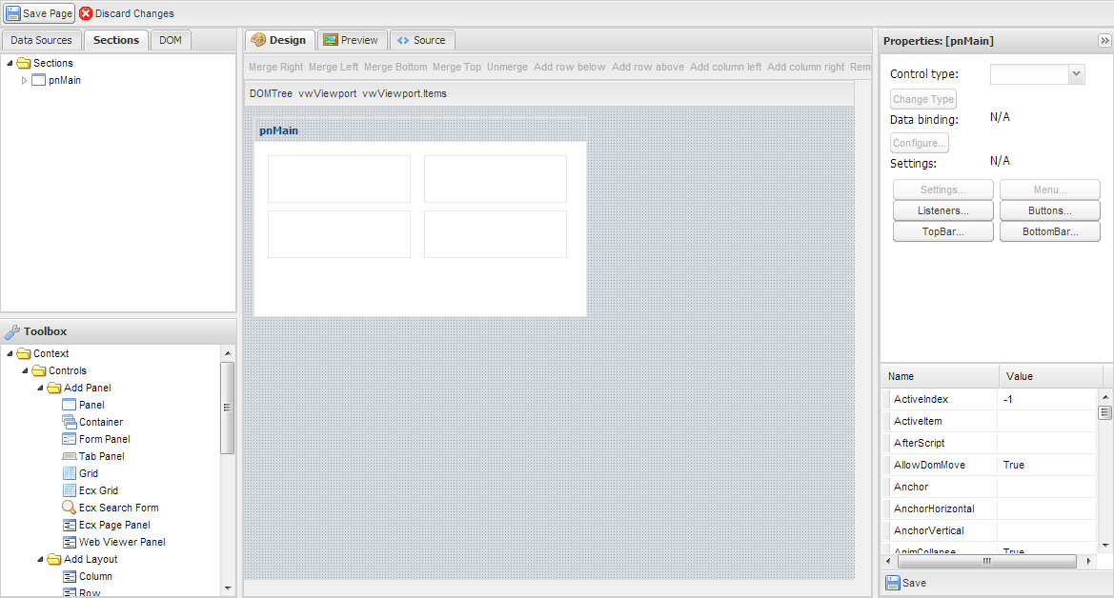Viewport: 1114px width, 598px height.
Task: Click the Sections folder icon
Action: point(24,63)
